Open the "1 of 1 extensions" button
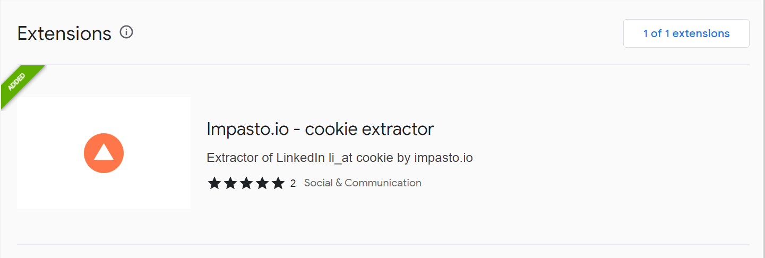Screen dimensions: 765x258 pos(686,33)
